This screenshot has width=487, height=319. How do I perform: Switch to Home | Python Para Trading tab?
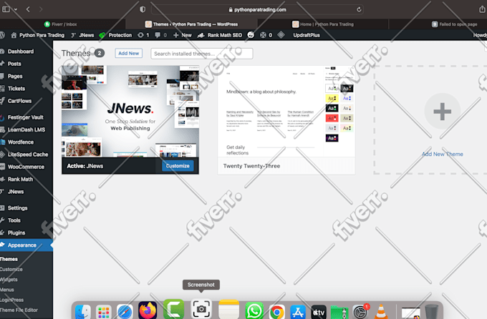click(x=323, y=24)
